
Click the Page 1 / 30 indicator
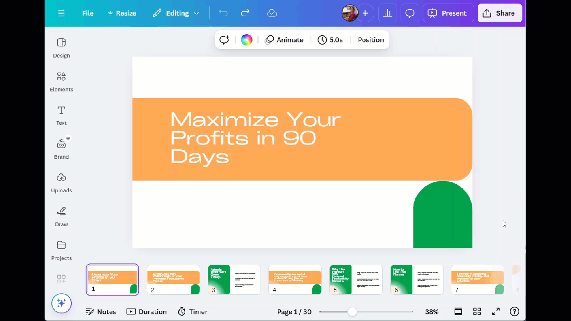[294, 312]
